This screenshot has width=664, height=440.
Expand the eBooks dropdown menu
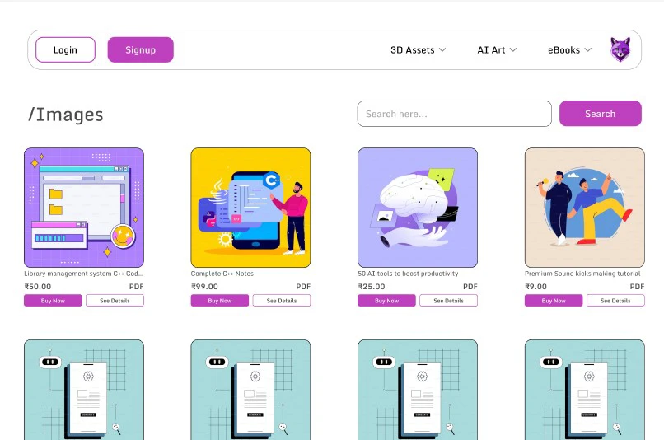pos(569,50)
